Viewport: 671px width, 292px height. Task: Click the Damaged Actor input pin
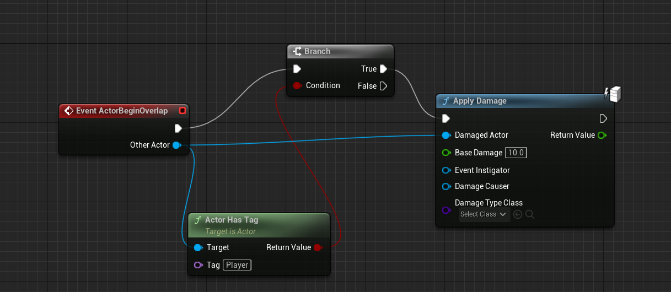[x=446, y=135]
